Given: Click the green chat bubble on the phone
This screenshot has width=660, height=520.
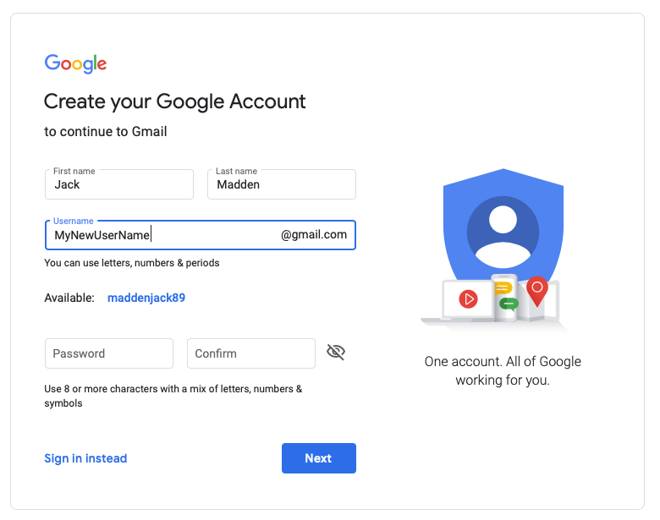Looking at the screenshot, I should point(508,304).
